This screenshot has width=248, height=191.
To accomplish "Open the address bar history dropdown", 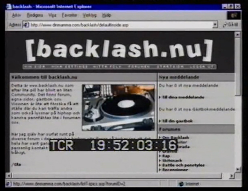I will click(x=215, y=25).
